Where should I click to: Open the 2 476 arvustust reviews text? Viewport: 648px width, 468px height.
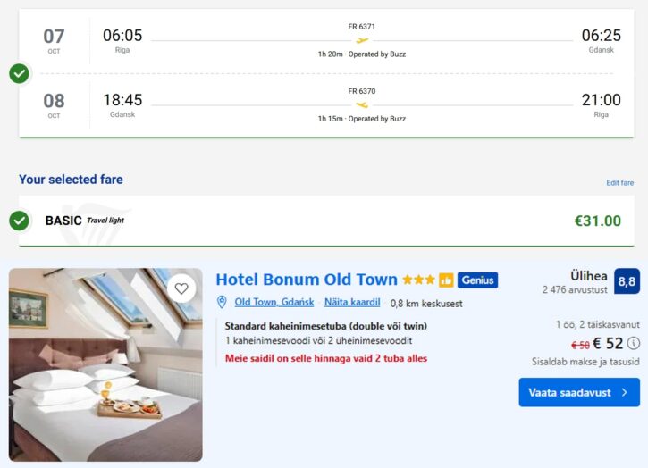click(575, 289)
